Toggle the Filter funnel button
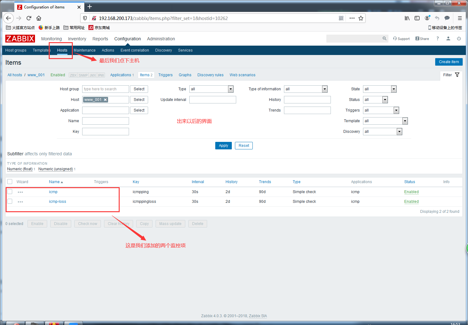 (451, 75)
